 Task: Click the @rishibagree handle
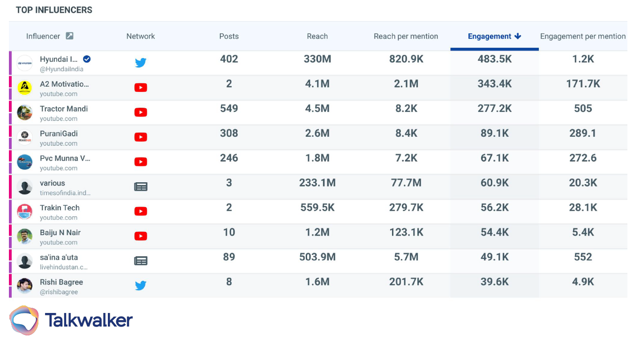tap(59, 292)
